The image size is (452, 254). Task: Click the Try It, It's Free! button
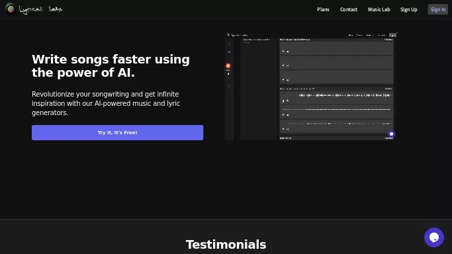(117, 132)
